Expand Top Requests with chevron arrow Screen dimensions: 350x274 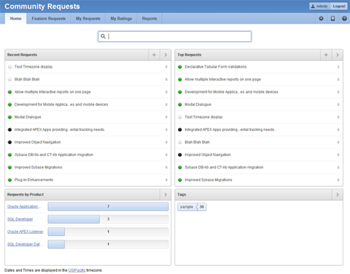(x=337, y=55)
